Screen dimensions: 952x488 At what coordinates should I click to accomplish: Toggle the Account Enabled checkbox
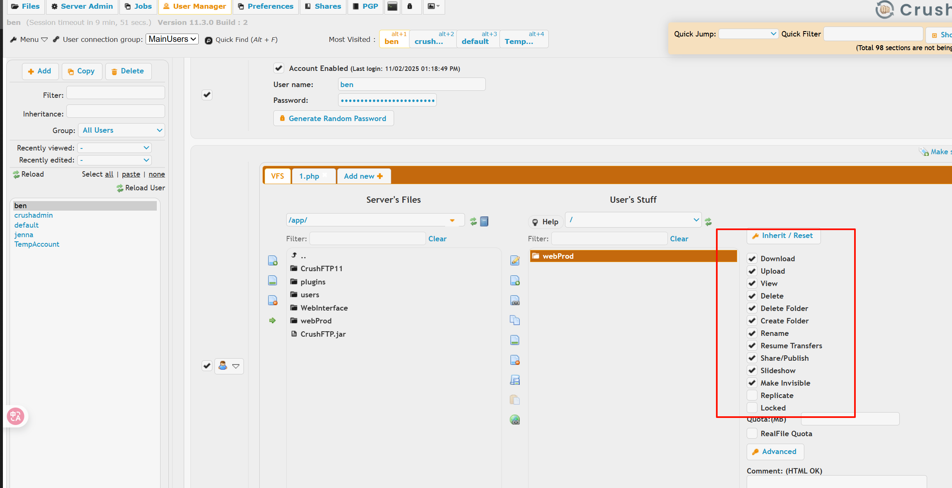pos(279,68)
